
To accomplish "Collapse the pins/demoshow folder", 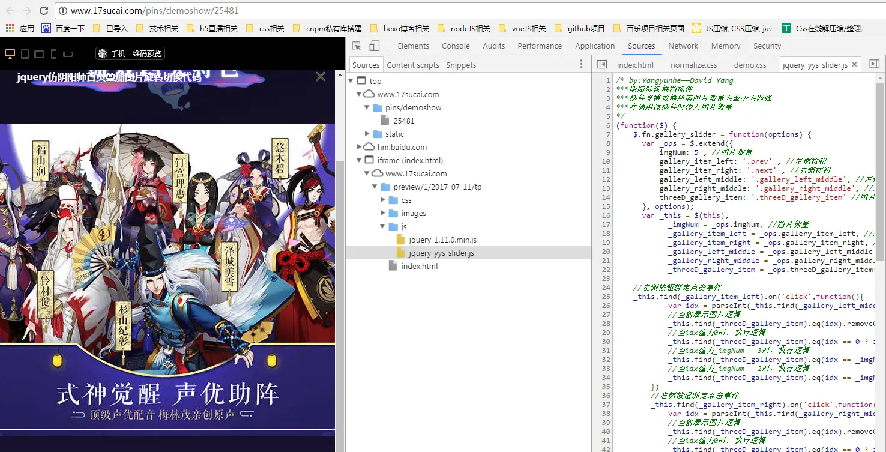I will tap(367, 107).
